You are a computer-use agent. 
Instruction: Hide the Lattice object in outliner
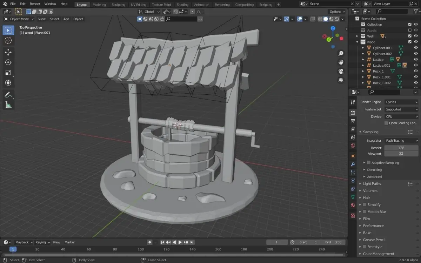416,60
